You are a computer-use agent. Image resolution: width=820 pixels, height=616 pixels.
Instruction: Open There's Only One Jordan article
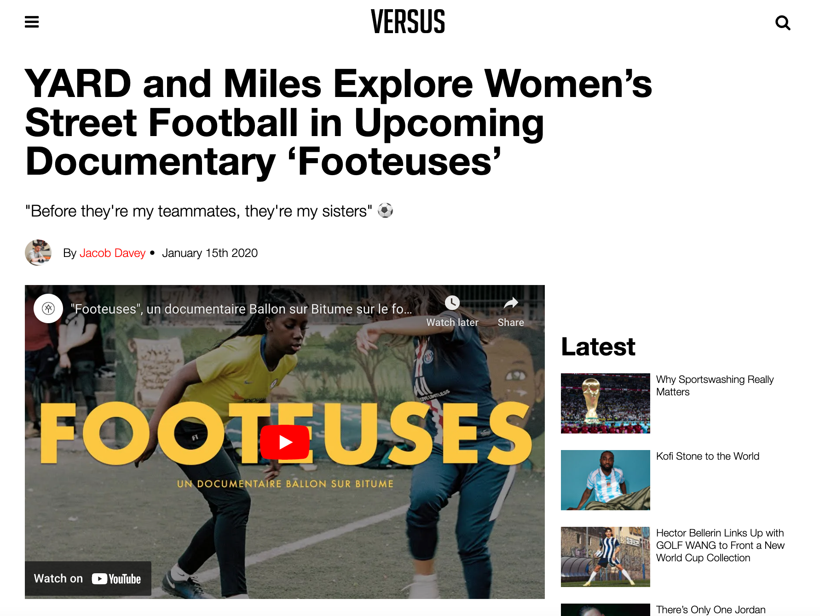(710, 610)
